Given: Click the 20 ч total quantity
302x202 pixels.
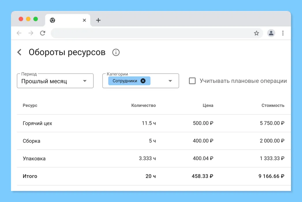Looking at the screenshot, I should (151, 176).
